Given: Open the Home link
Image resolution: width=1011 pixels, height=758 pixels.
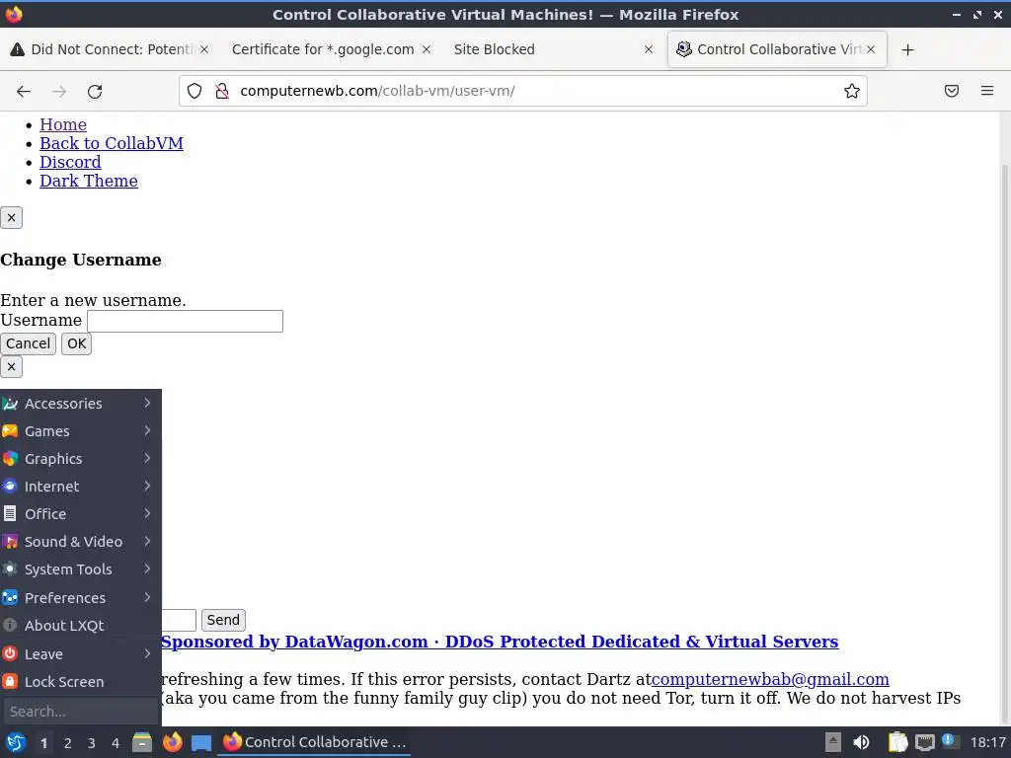Looking at the screenshot, I should 63,124.
